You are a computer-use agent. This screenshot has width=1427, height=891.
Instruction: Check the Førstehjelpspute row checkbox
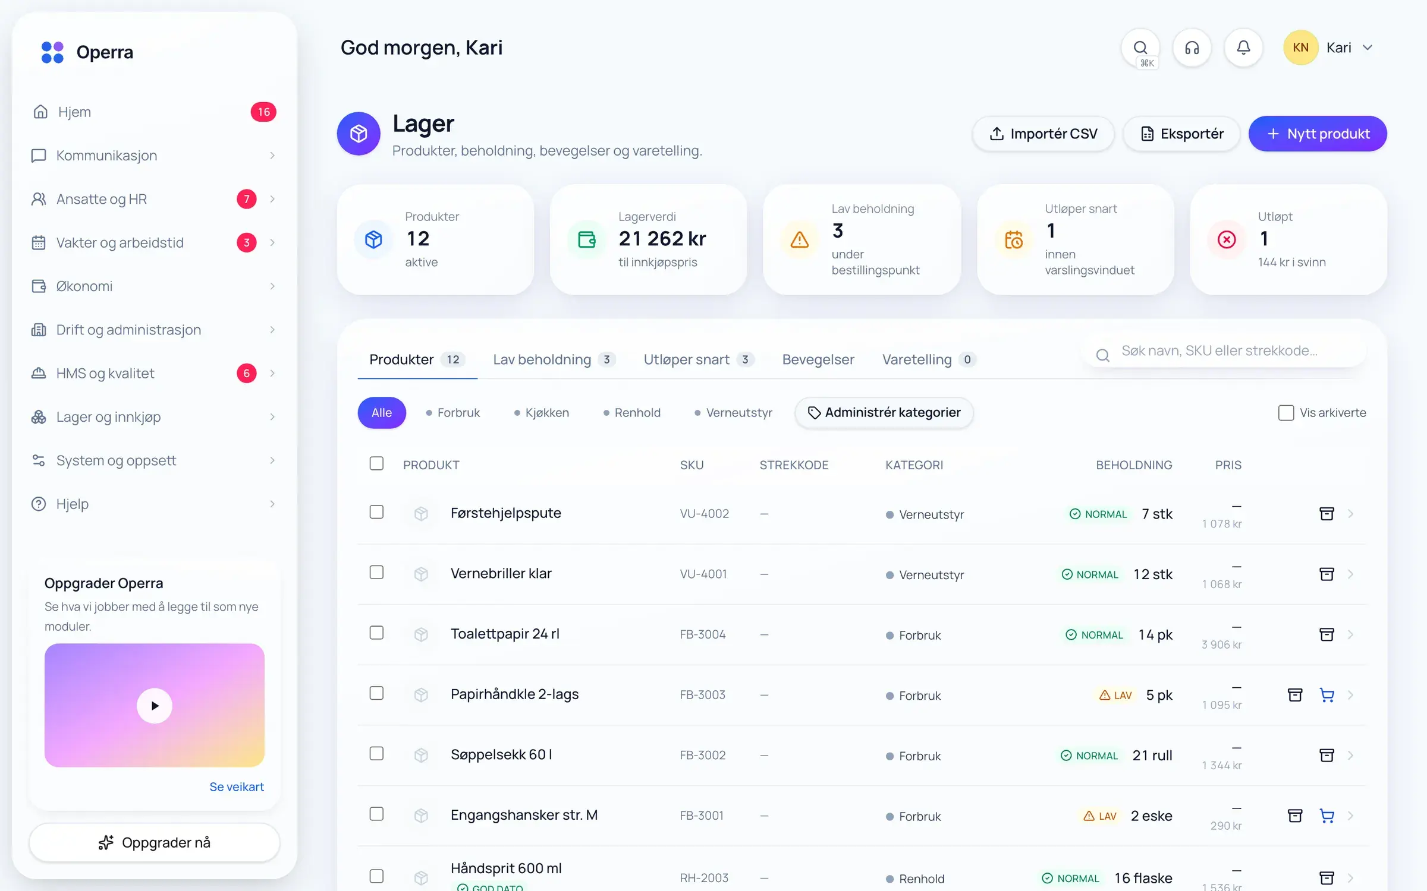(x=376, y=512)
